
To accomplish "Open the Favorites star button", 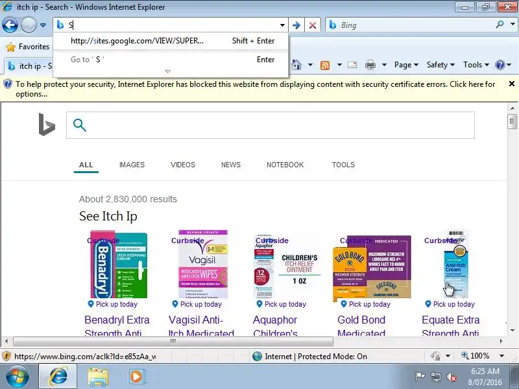I will (x=28, y=47).
